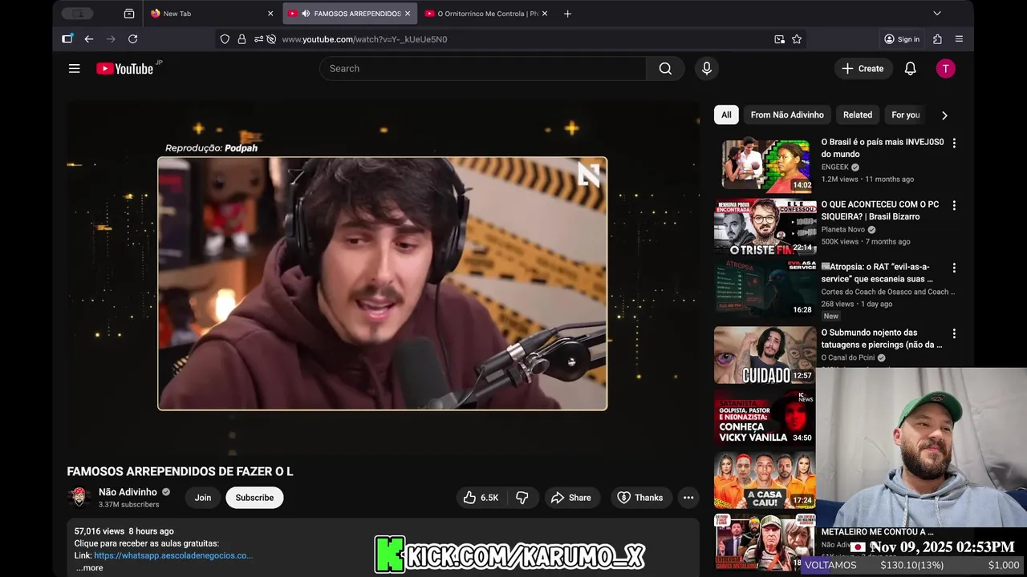Image resolution: width=1027 pixels, height=577 pixels.
Task: Open the ENGEEK channel name
Action: pos(835,167)
